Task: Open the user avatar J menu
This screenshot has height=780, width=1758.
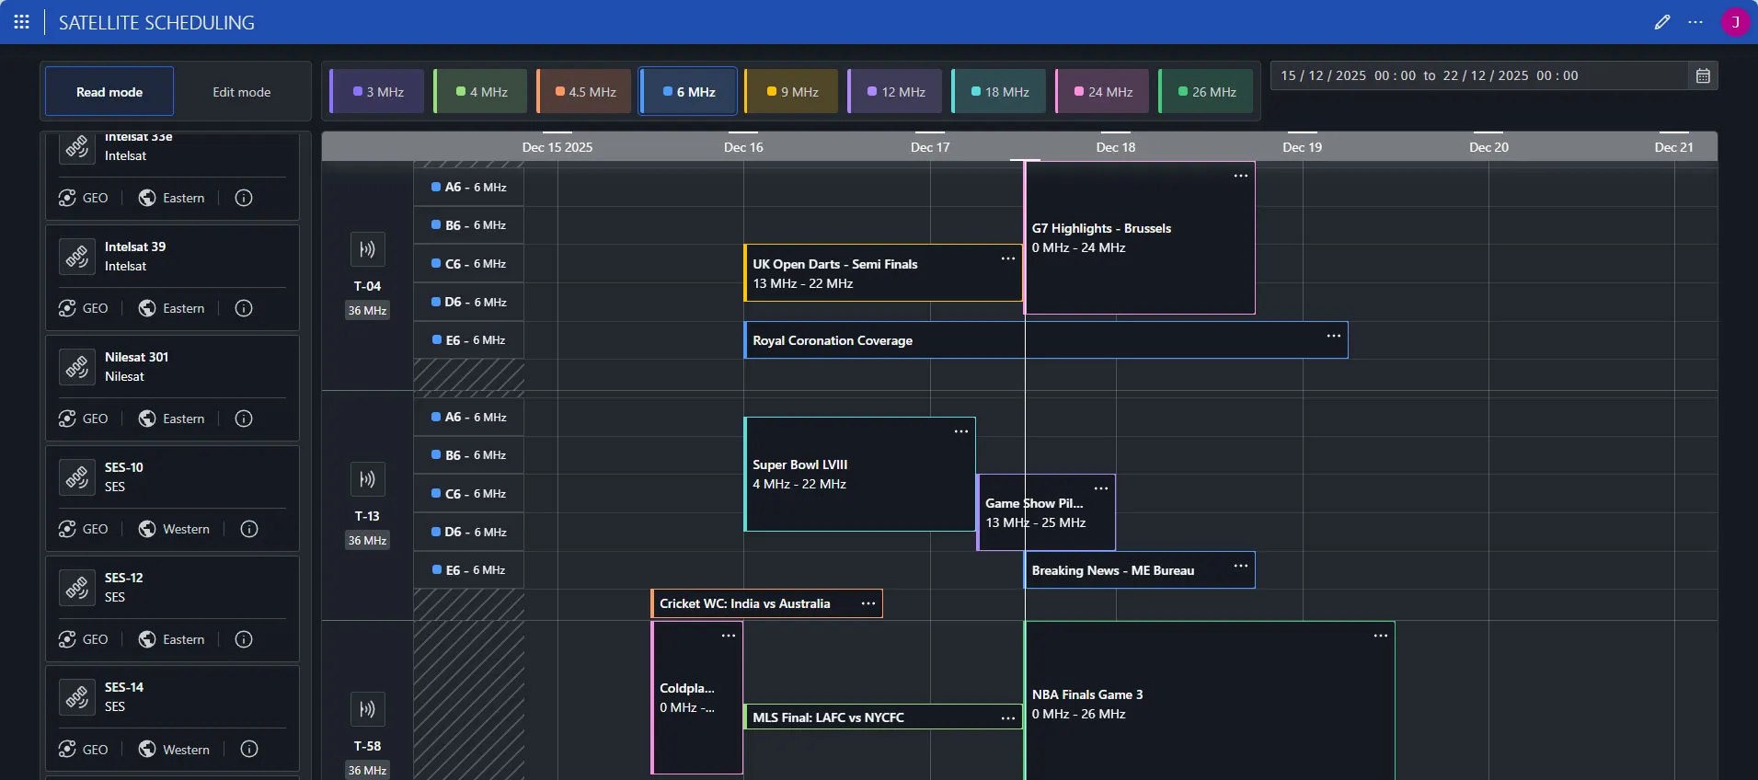Action: click(1735, 22)
